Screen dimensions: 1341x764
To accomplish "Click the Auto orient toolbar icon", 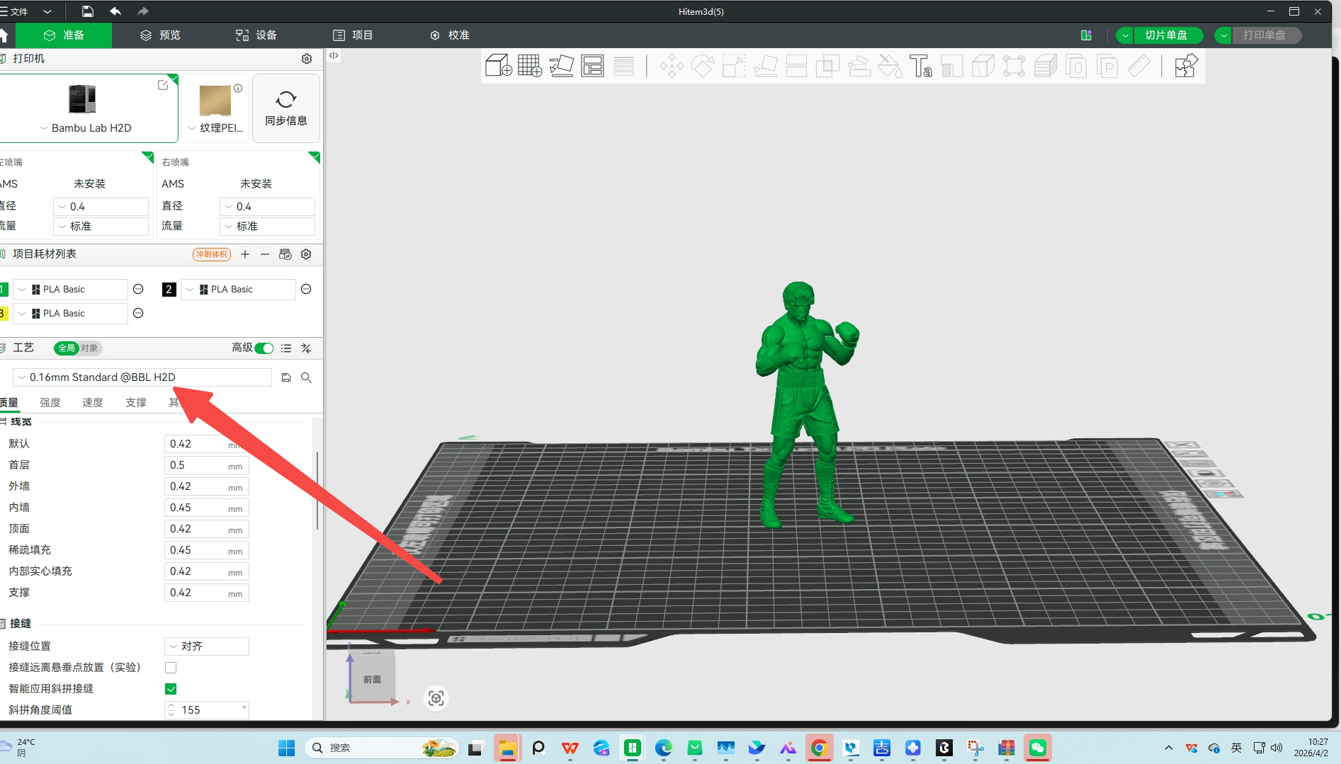I will tap(561, 66).
